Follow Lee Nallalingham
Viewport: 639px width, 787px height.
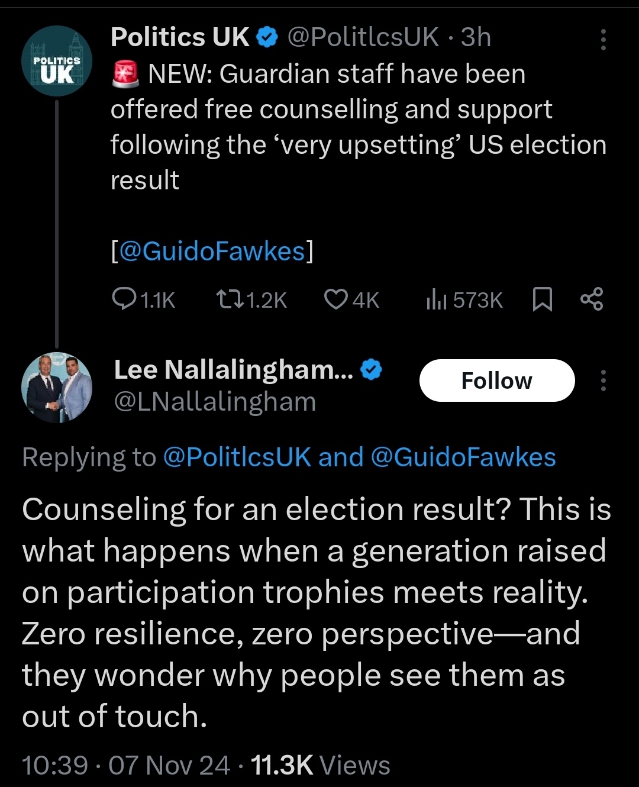pyautogui.click(x=497, y=380)
